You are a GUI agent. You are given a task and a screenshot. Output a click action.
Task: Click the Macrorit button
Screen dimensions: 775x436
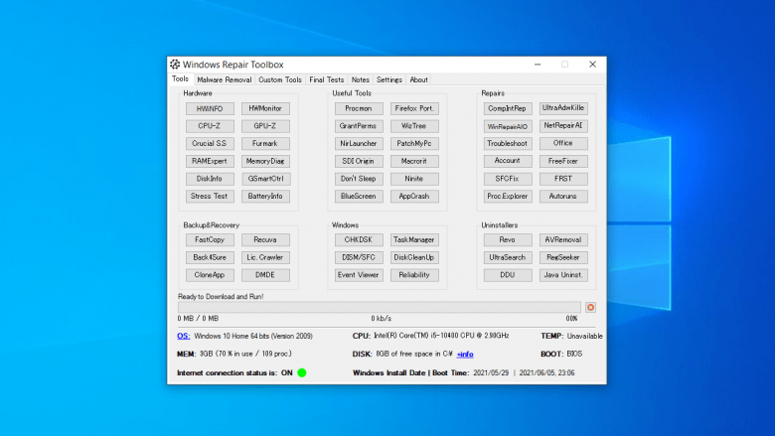(x=414, y=161)
